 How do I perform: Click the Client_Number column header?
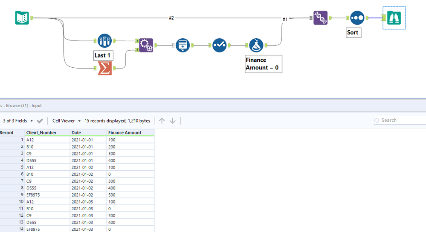(x=47, y=133)
